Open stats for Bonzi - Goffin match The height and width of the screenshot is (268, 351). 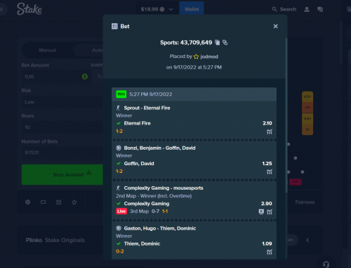click(270, 172)
